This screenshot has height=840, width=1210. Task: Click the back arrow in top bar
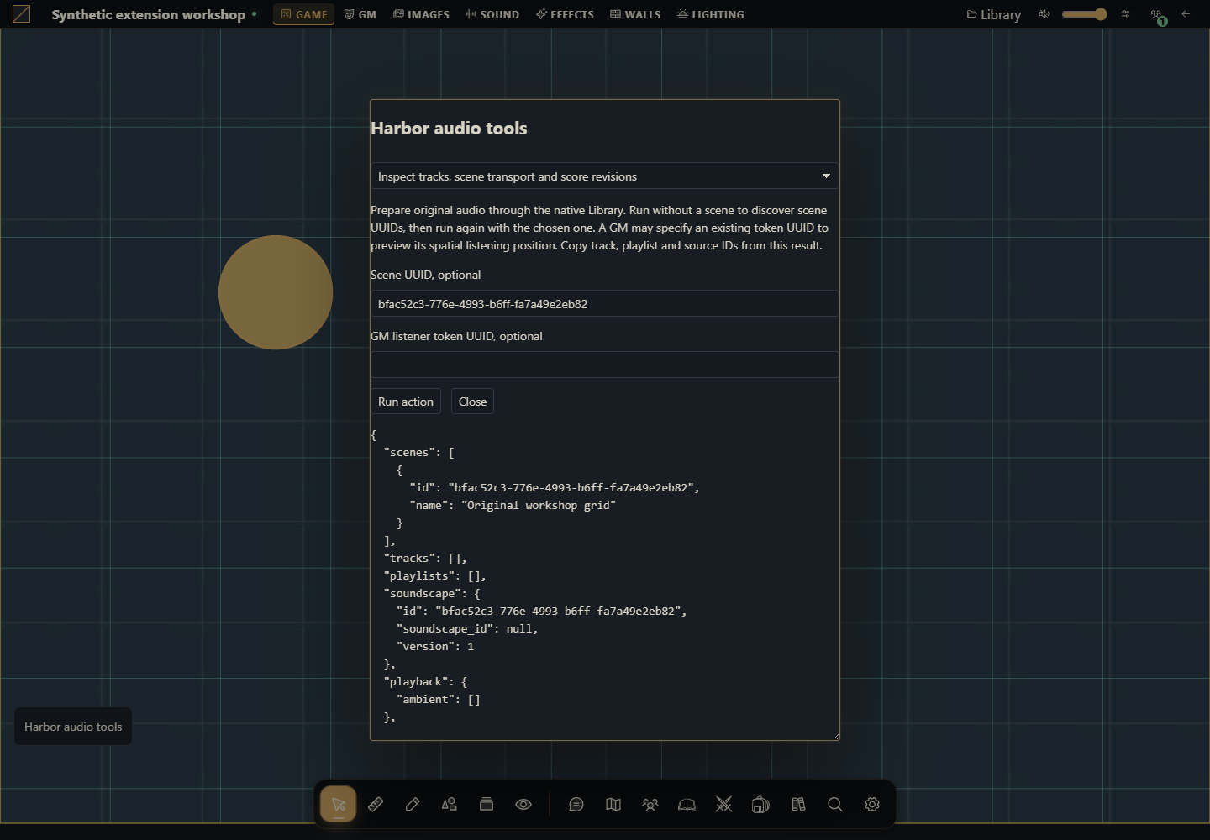pyautogui.click(x=1186, y=14)
